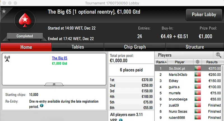Image resolution: width=224 pixels, height=121 pixels.
Task: Open the Structure tab
Action: point(195,47)
